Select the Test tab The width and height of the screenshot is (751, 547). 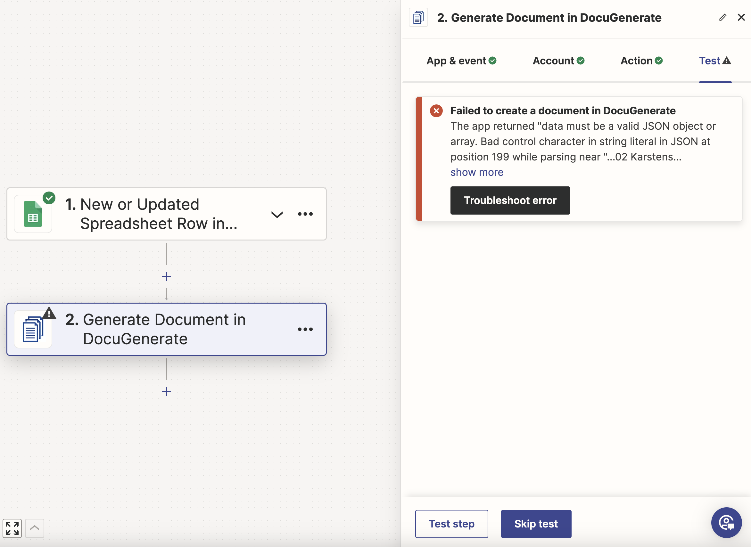715,61
